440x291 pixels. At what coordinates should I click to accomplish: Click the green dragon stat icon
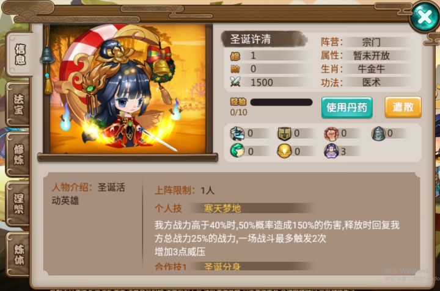coord(237,134)
